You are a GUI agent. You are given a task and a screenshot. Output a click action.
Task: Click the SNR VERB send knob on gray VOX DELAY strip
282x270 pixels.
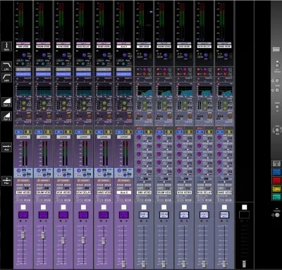coord(199,137)
